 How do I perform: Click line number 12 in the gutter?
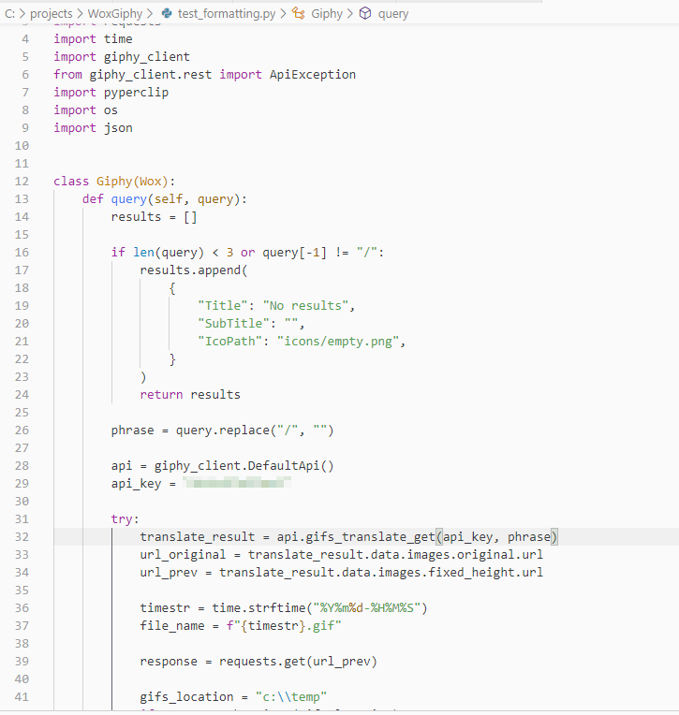point(23,181)
